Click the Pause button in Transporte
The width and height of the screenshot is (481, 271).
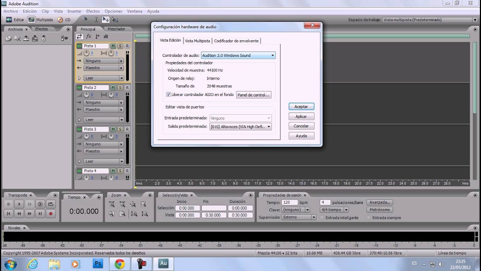pyautogui.click(x=29, y=204)
